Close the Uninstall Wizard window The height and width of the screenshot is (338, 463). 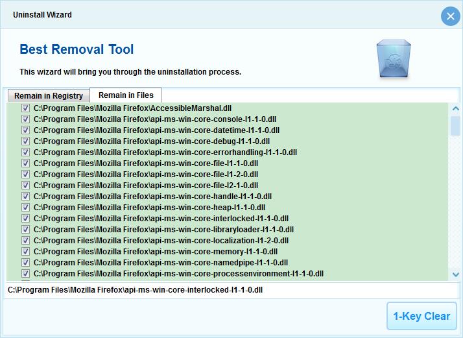click(x=450, y=16)
